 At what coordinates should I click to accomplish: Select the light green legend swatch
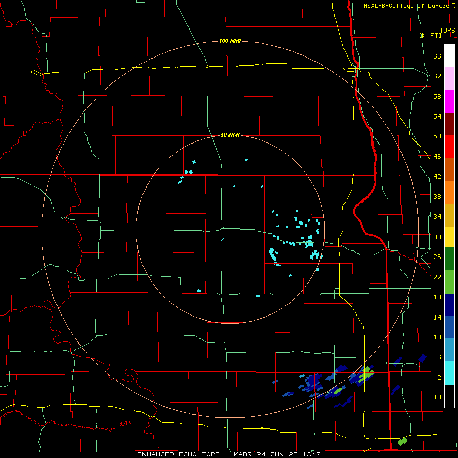tap(449, 282)
